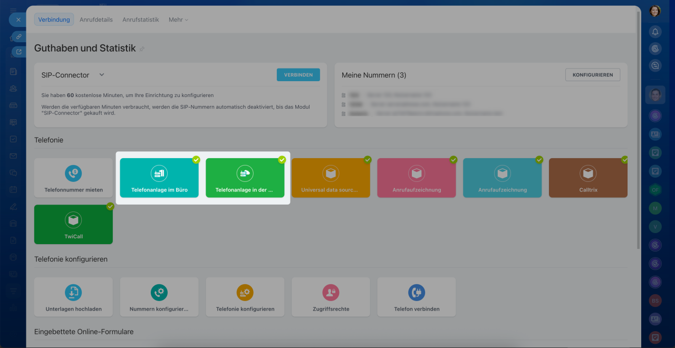Expand the SIP-Connector dropdown

point(102,75)
